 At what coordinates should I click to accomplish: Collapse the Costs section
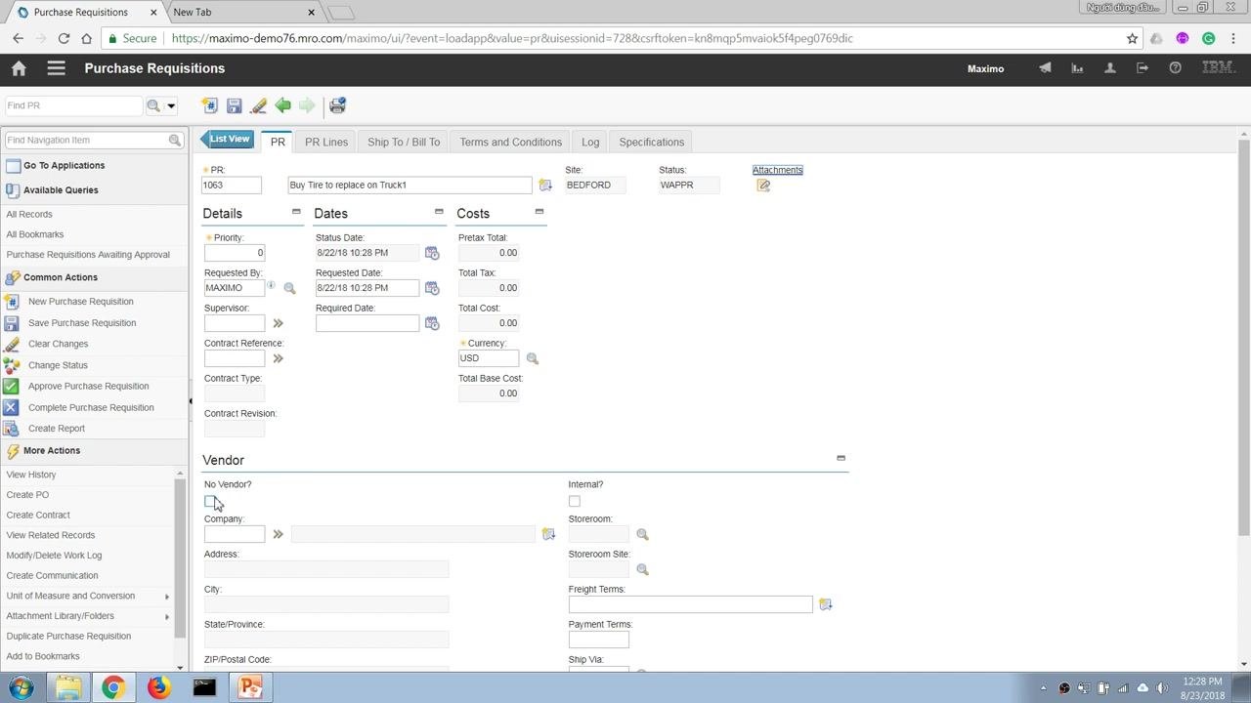(x=539, y=212)
